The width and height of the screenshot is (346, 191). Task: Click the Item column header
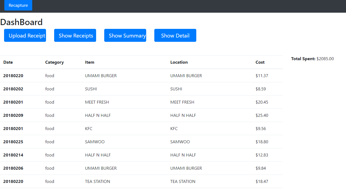coord(90,62)
